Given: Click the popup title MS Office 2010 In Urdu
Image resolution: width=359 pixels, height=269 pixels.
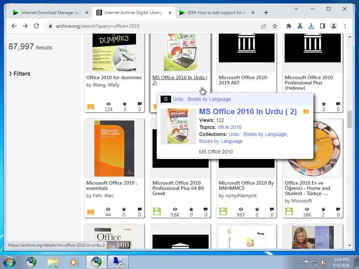Looking at the screenshot, I should (248, 112).
